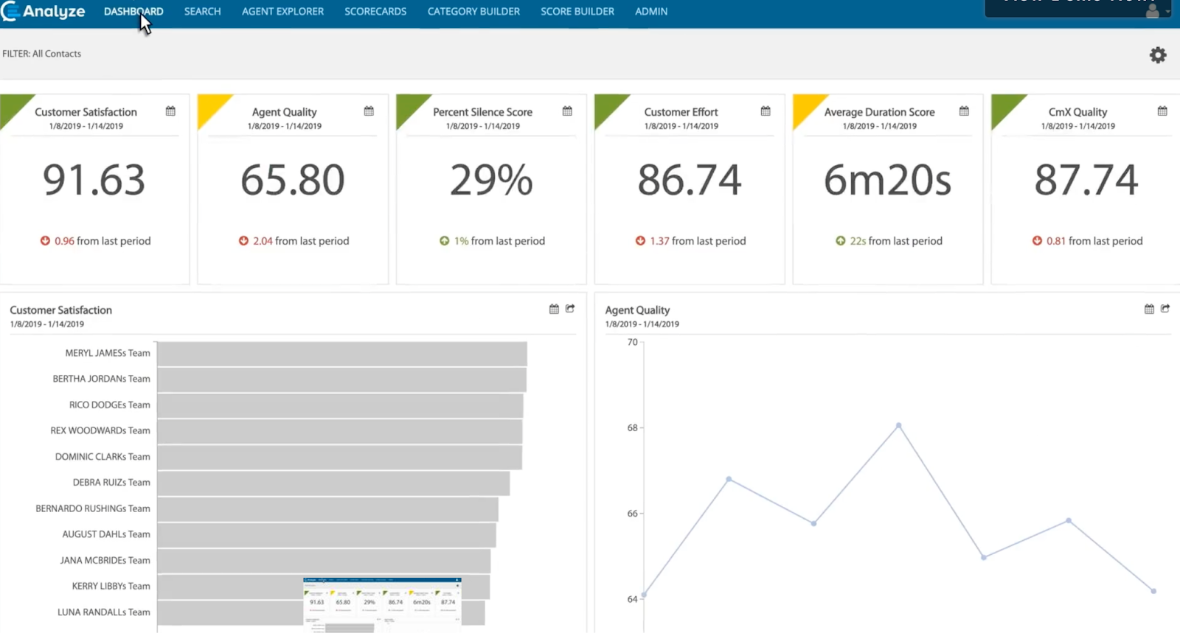Image resolution: width=1180 pixels, height=633 pixels.
Task: Click the All Contacts filter label
Action: pos(42,54)
